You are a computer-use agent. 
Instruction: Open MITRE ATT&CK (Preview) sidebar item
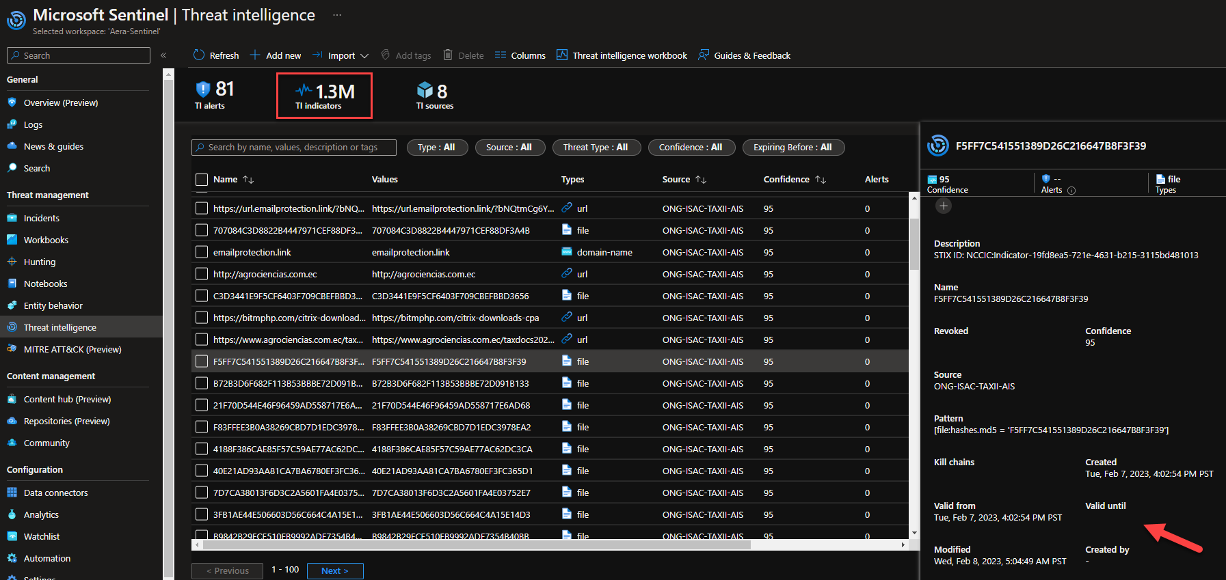[72, 349]
